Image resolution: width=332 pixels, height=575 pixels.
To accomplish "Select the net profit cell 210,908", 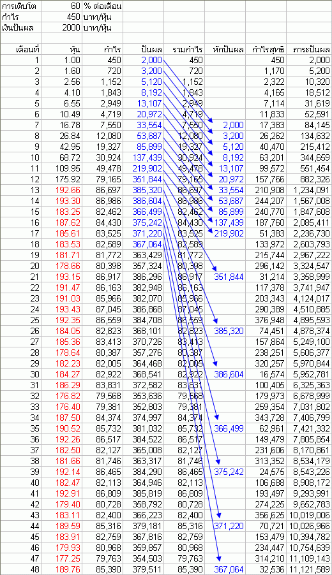I will tap(266, 191).
